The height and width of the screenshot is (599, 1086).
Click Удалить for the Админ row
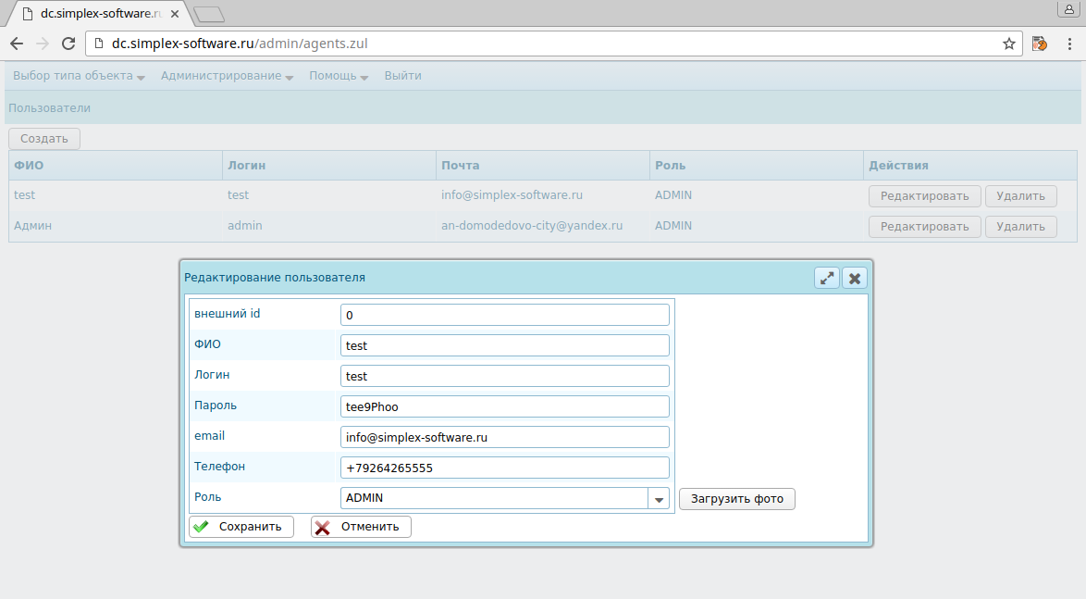point(1020,226)
